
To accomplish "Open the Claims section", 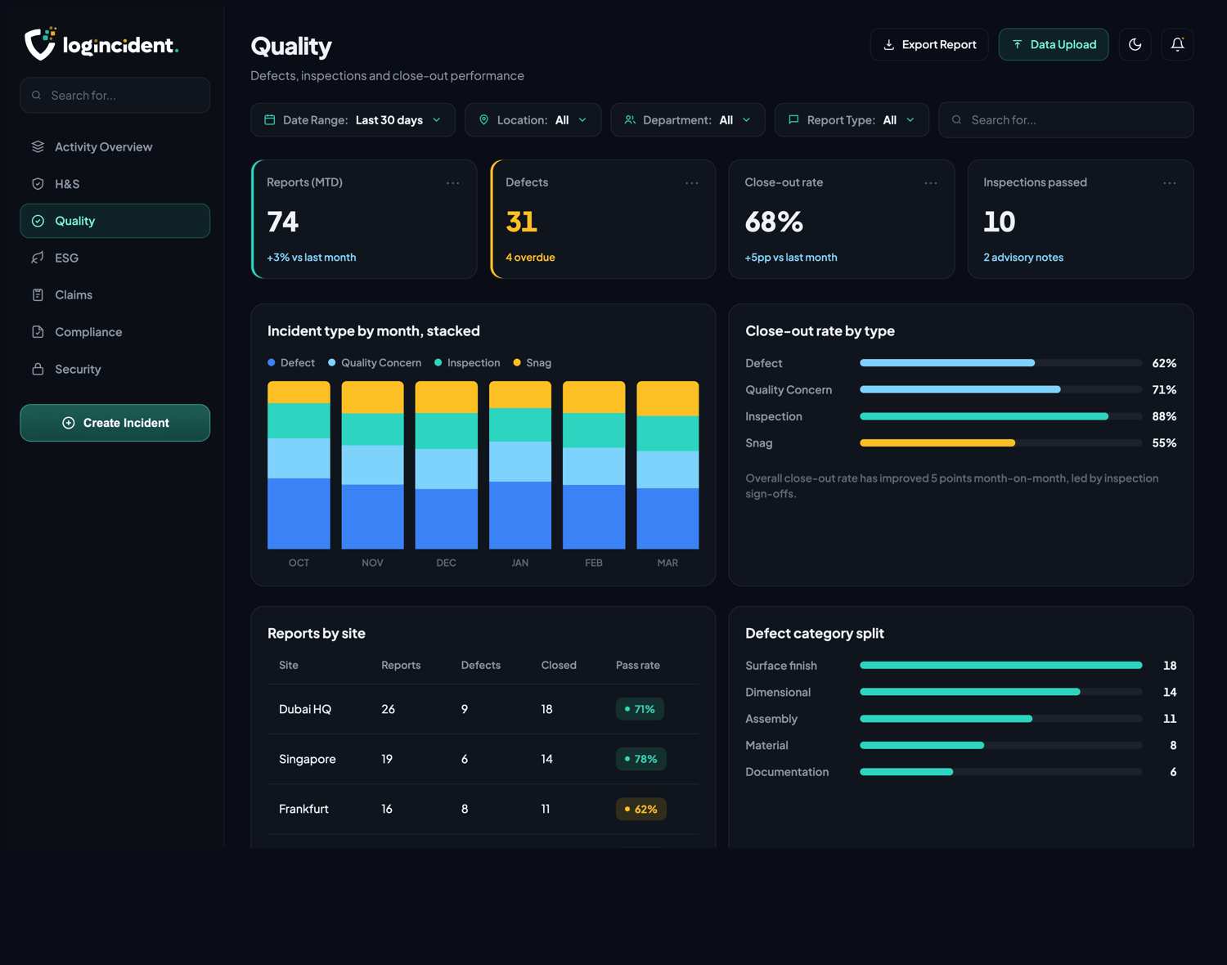I will coord(115,295).
